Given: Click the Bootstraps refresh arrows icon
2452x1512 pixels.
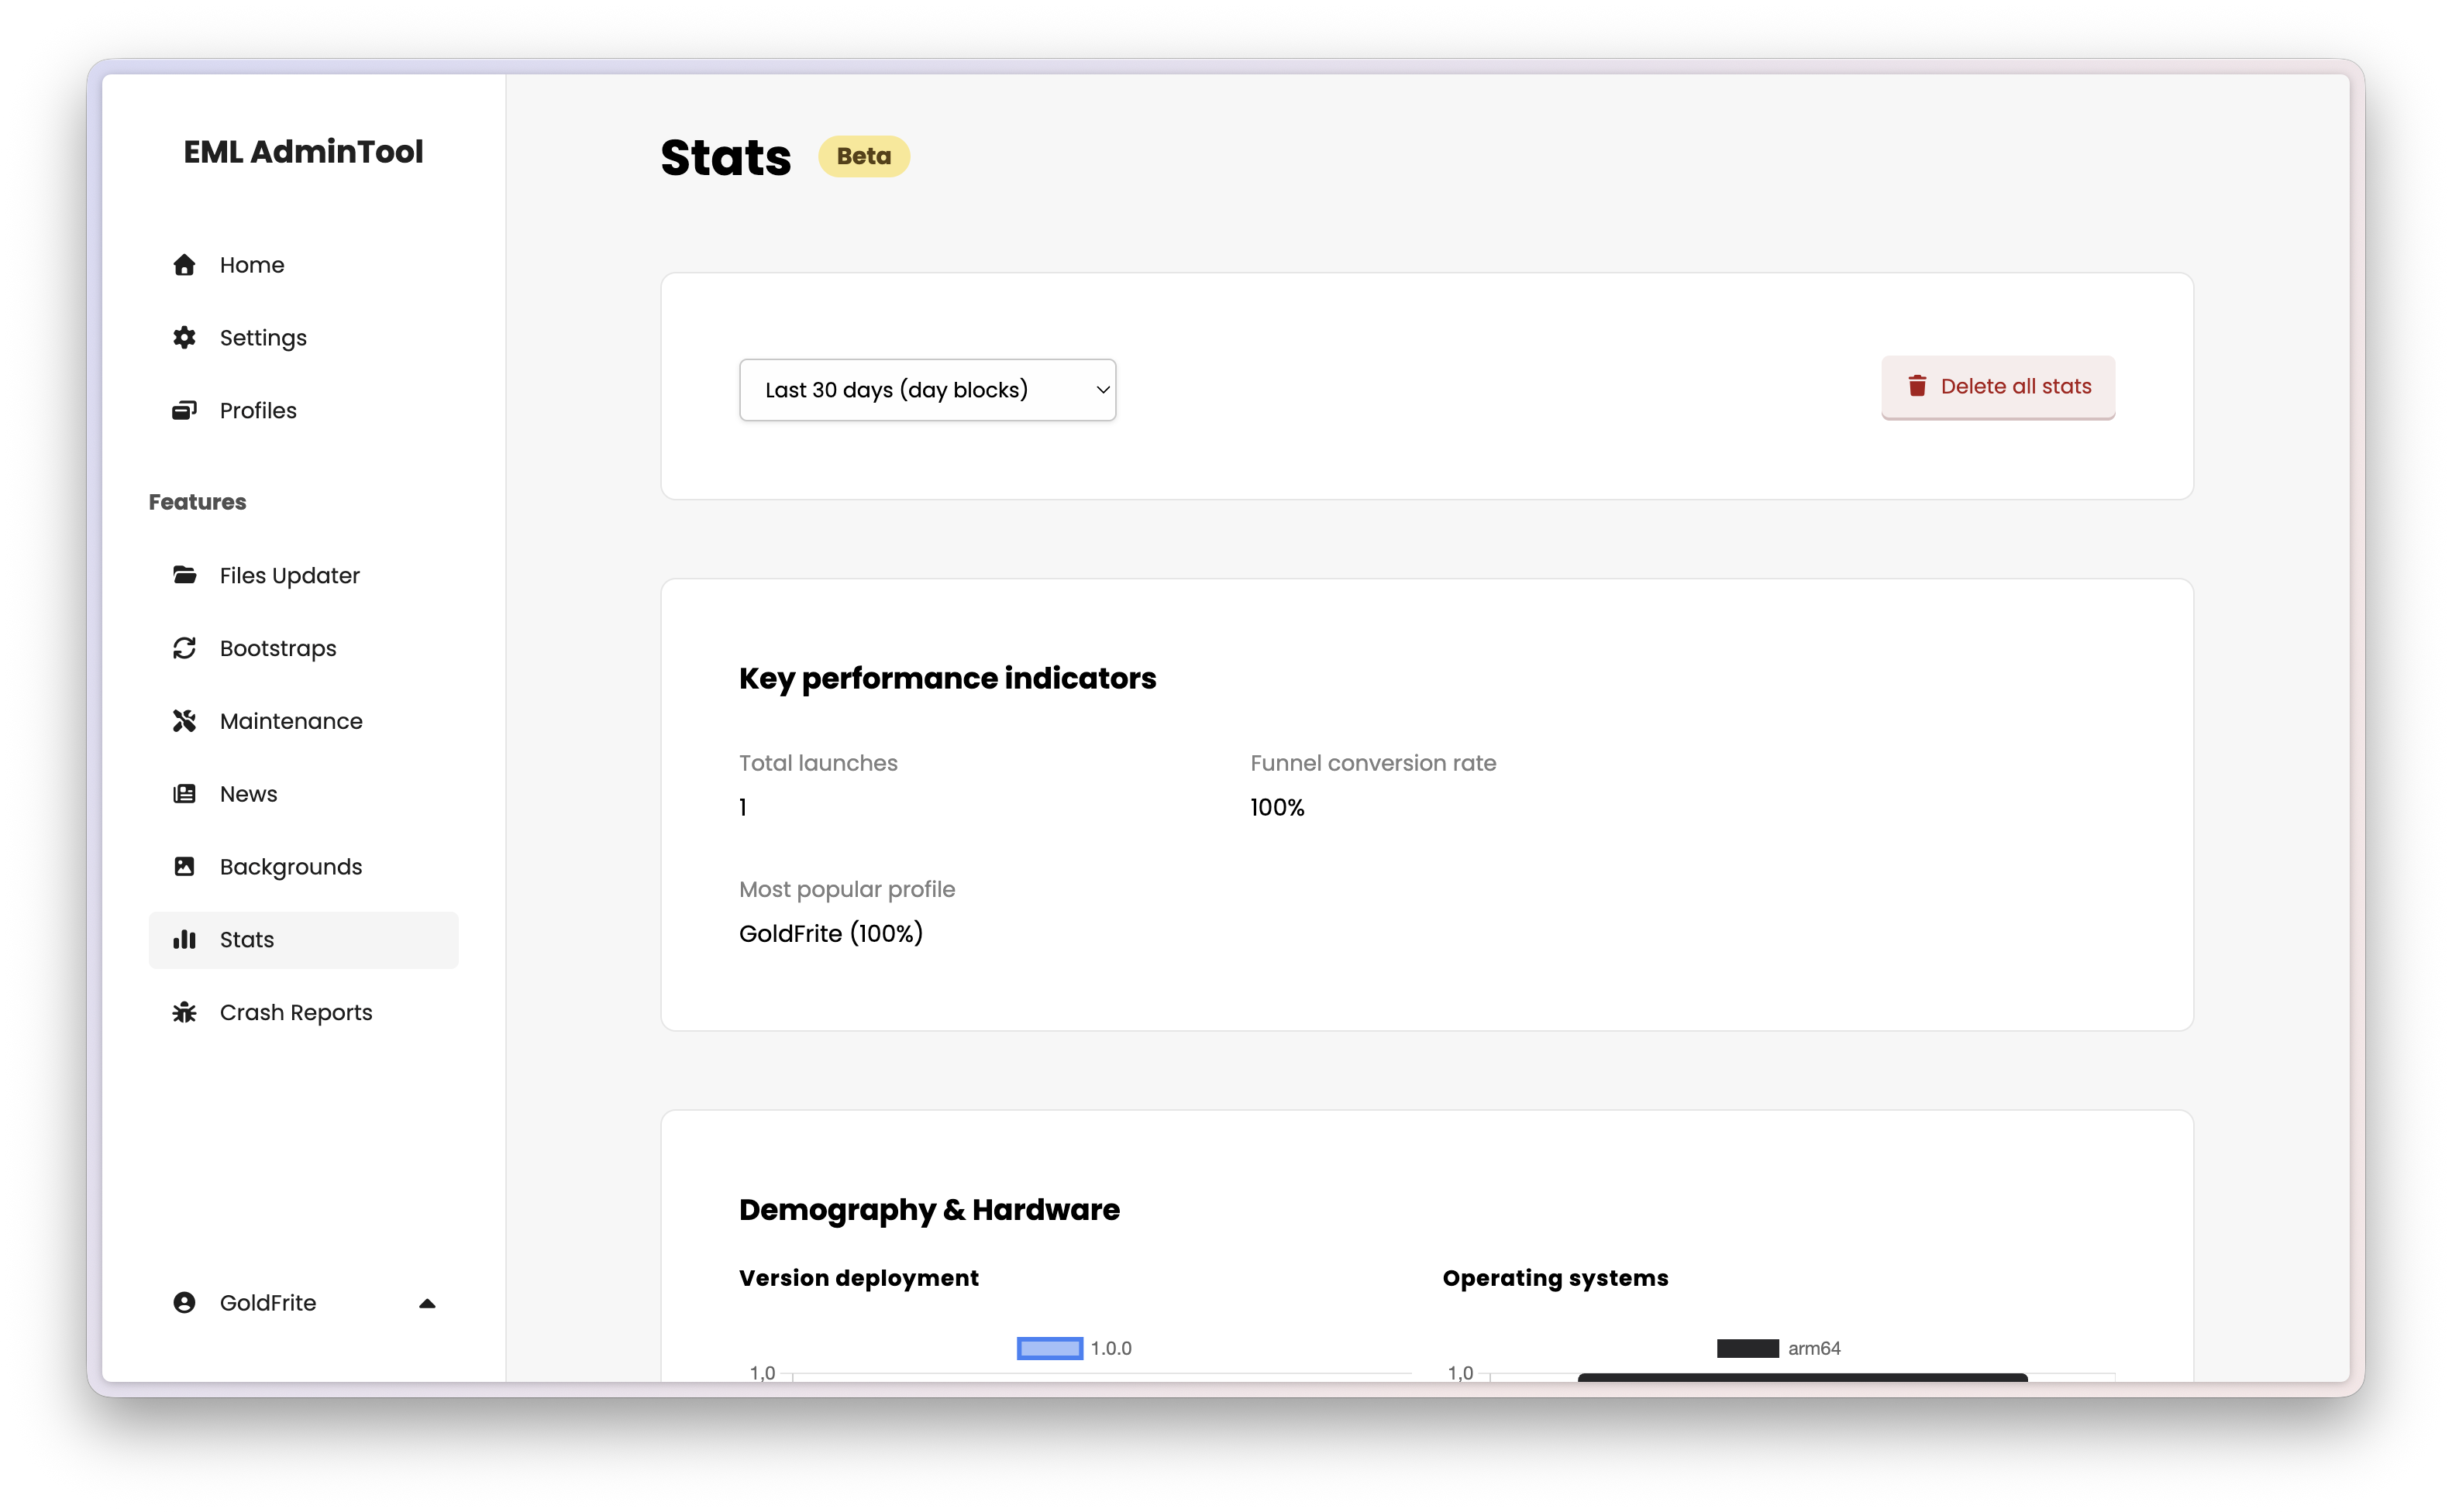Looking at the screenshot, I should [184, 649].
